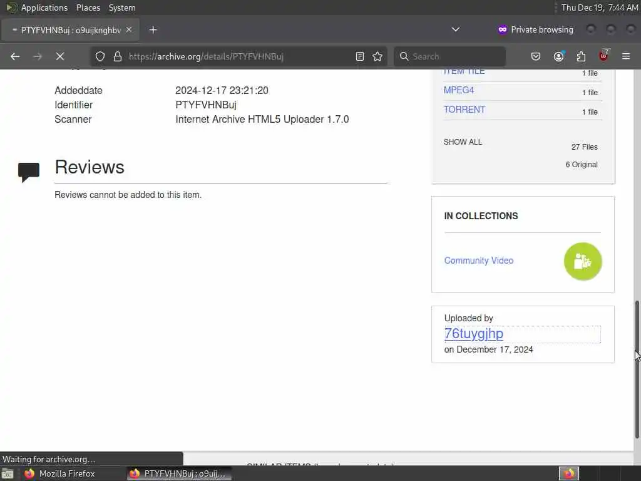Toggle reader view icon
641x481 pixels.
360,56
